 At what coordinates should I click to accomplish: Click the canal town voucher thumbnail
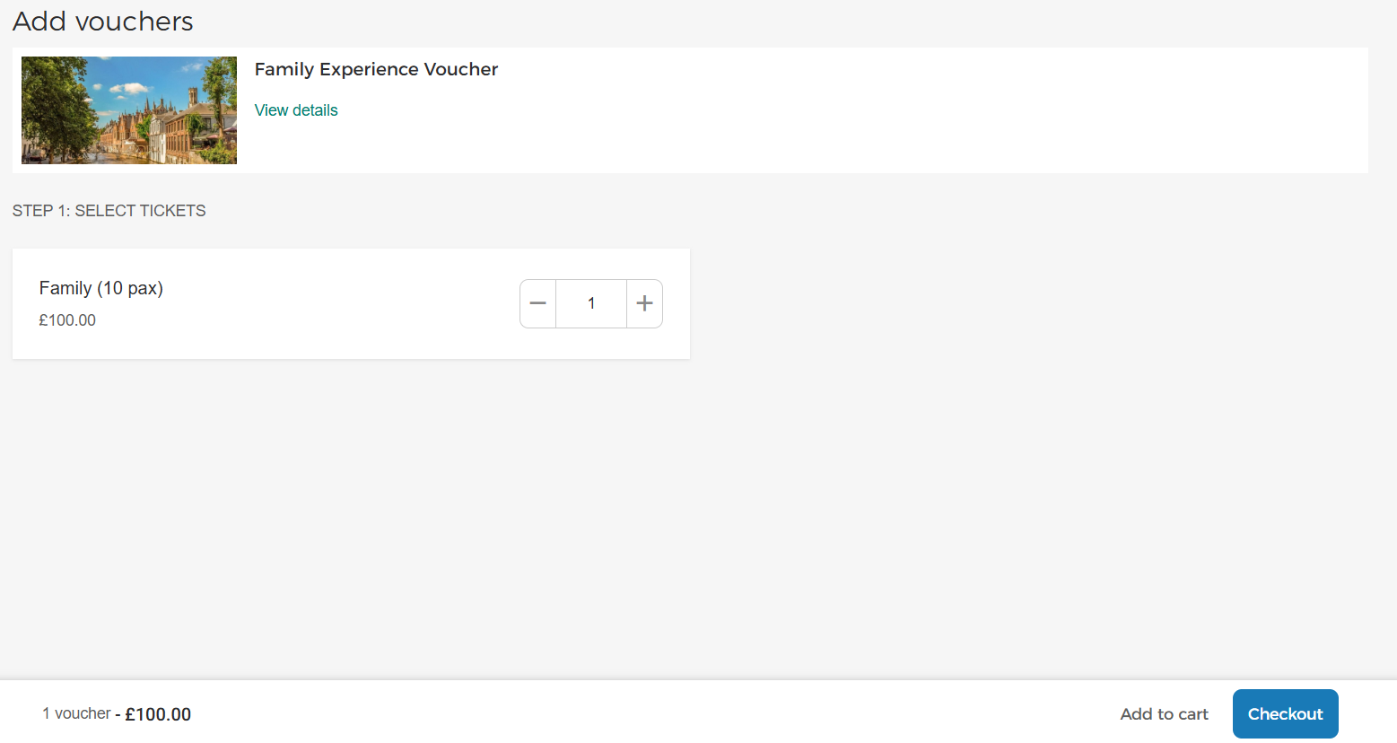pos(129,110)
